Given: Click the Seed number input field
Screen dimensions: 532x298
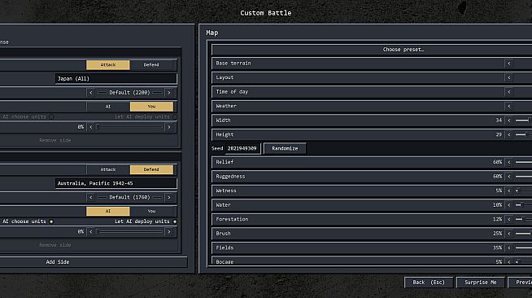Looking at the screenshot, I should tap(242, 148).
